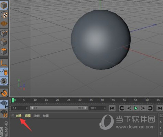Image resolution: width=163 pixels, height=137 pixels.
Task: Select the Model mode cube icon
Action: click(4, 5)
